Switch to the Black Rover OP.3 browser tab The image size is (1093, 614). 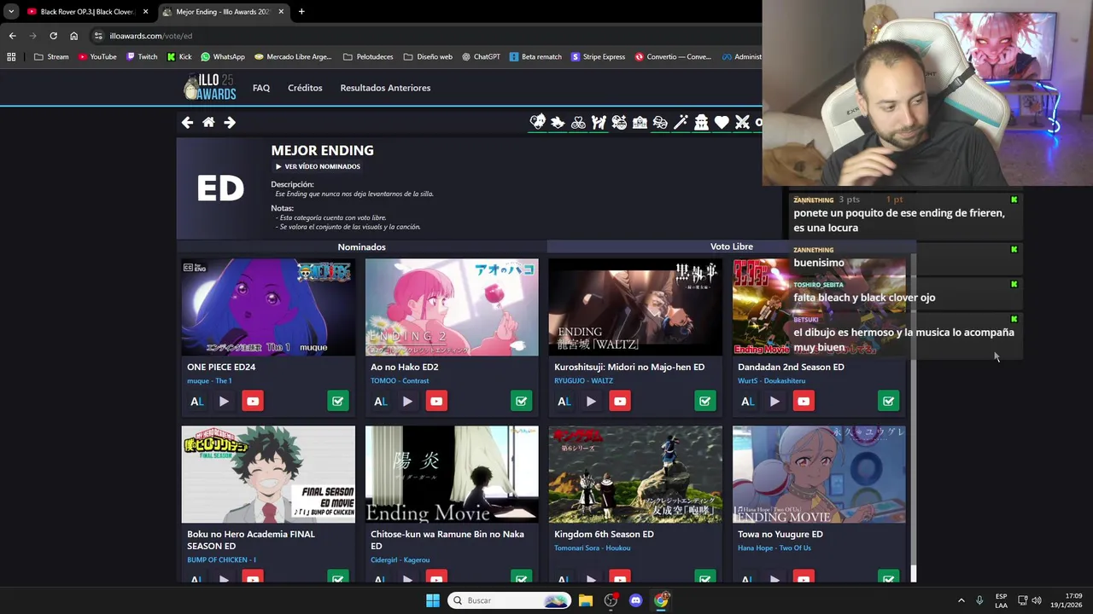pyautogui.click(x=87, y=12)
